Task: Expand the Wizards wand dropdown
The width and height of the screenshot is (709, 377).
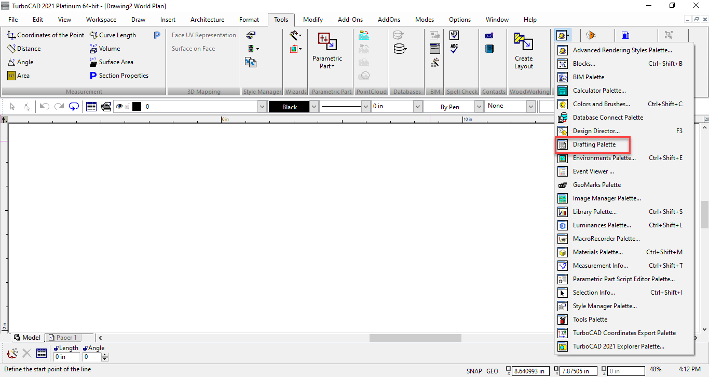Action: pyautogui.click(x=301, y=35)
